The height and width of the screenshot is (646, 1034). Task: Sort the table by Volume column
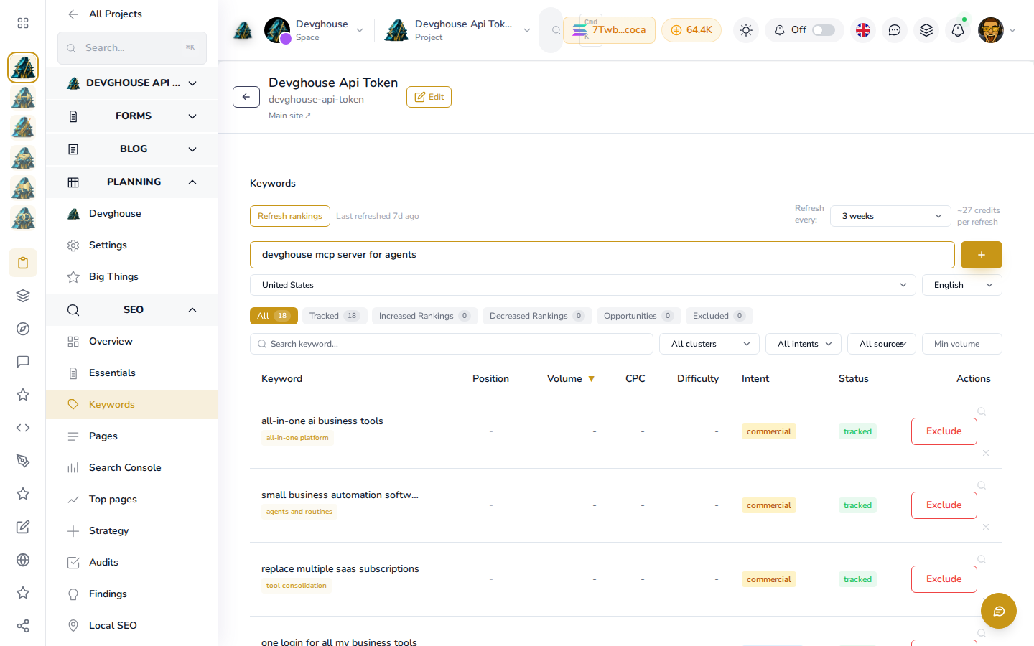point(571,379)
